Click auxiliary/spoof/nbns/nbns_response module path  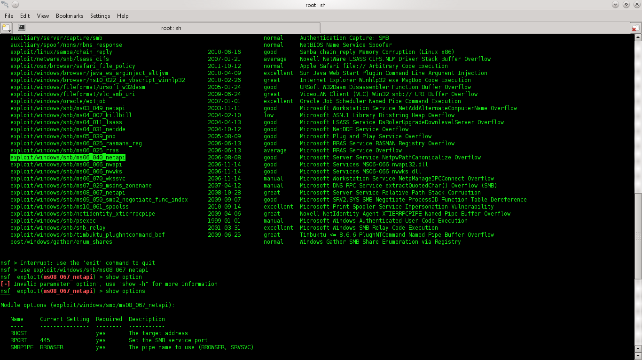(66, 45)
